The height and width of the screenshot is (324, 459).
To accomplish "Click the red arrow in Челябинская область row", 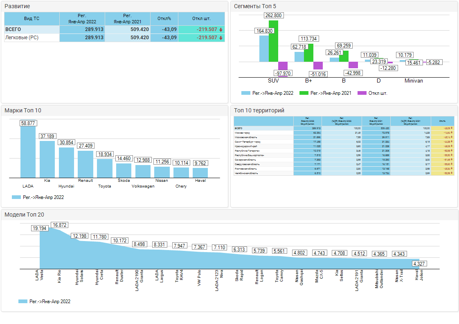I will pyautogui.click(x=452, y=173).
